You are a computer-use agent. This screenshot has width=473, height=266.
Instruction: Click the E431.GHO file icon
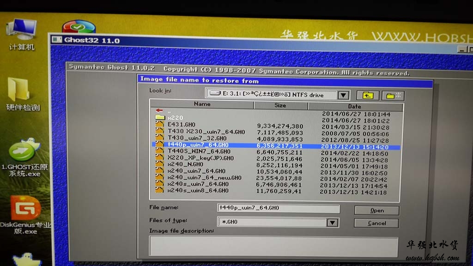[x=159, y=124]
